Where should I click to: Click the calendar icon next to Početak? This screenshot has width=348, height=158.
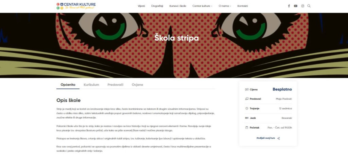point(247,128)
